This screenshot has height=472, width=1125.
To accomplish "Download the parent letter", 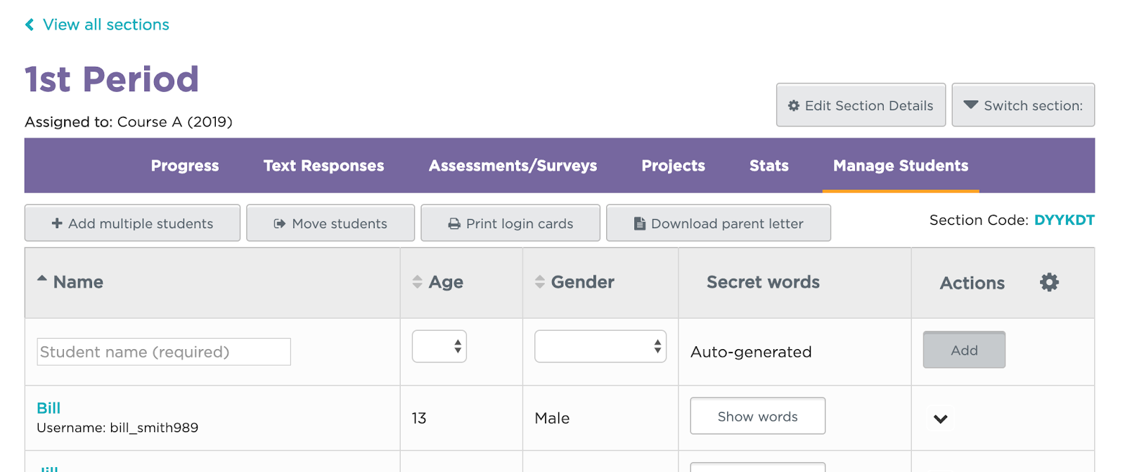I will (x=719, y=223).
